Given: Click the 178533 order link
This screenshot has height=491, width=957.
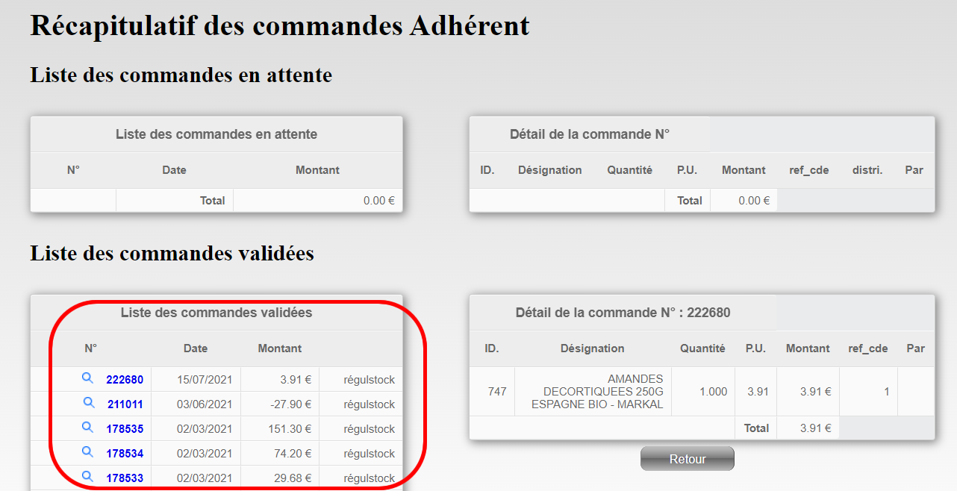Looking at the screenshot, I should (x=125, y=478).
